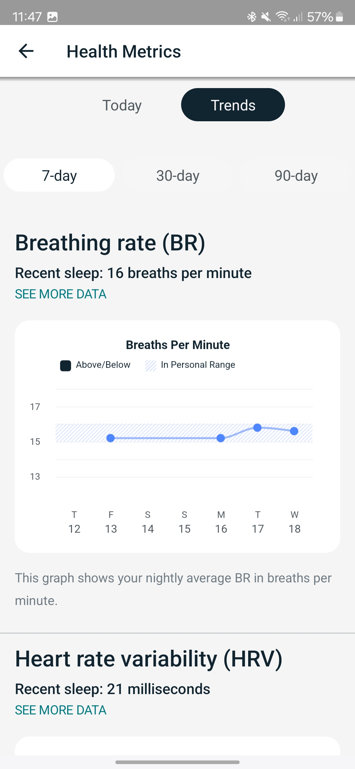The height and width of the screenshot is (769, 355).
Task: Choose the 30-day range
Action: coord(178,175)
